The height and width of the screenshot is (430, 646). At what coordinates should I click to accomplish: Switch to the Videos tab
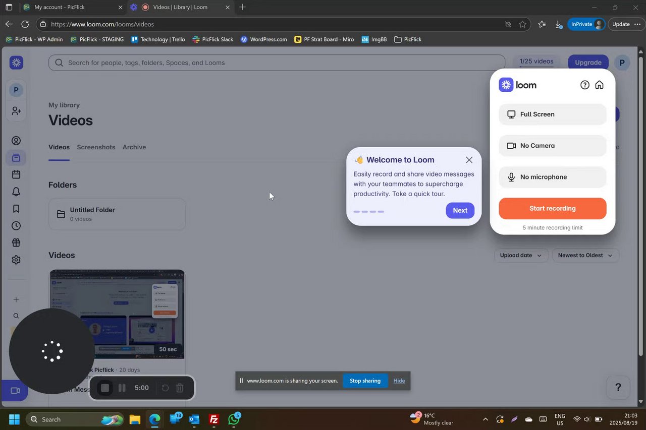tap(59, 147)
